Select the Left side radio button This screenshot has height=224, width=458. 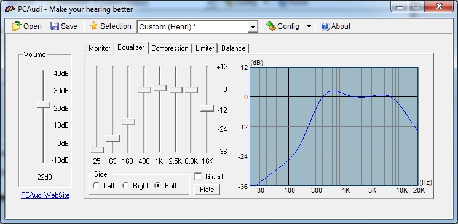point(96,185)
